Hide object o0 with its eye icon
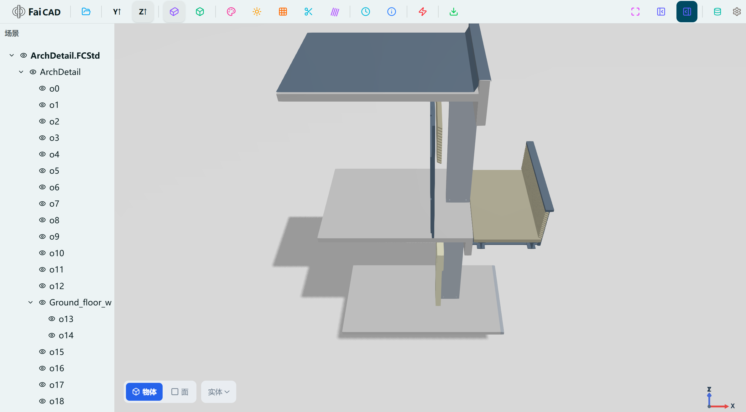The width and height of the screenshot is (746, 412). click(42, 88)
